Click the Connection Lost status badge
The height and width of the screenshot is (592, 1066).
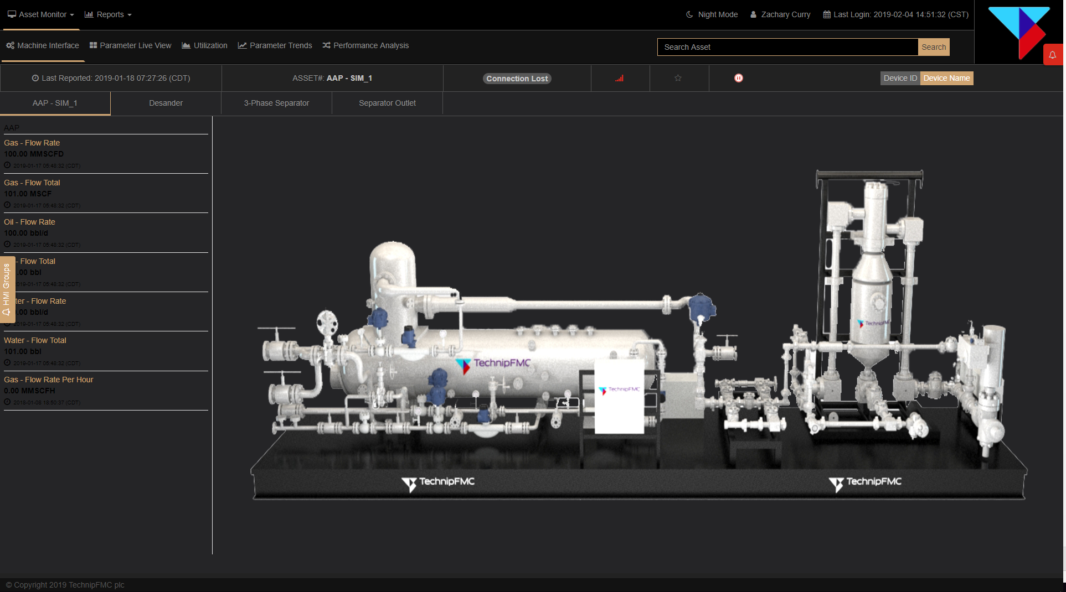[x=517, y=79]
